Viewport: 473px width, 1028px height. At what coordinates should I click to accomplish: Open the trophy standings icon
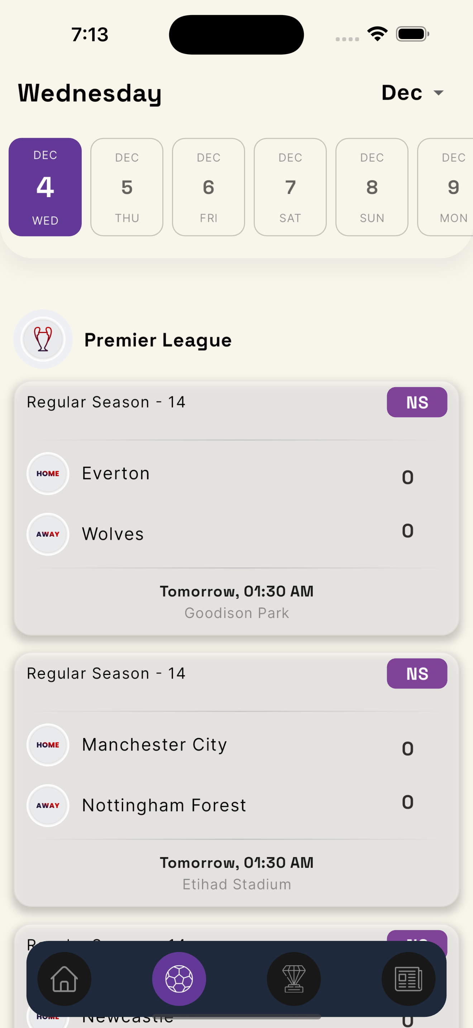click(294, 979)
